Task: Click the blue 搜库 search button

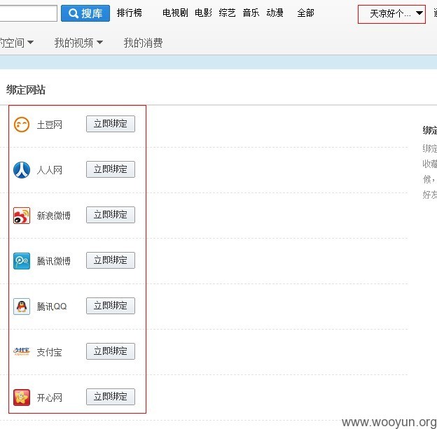Action: click(x=85, y=13)
